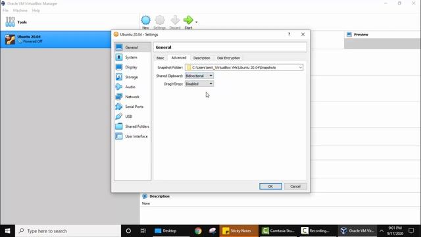This screenshot has height=237, width=421.
Task: Open Cortana circle on taskbar
Action: pos(128,231)
